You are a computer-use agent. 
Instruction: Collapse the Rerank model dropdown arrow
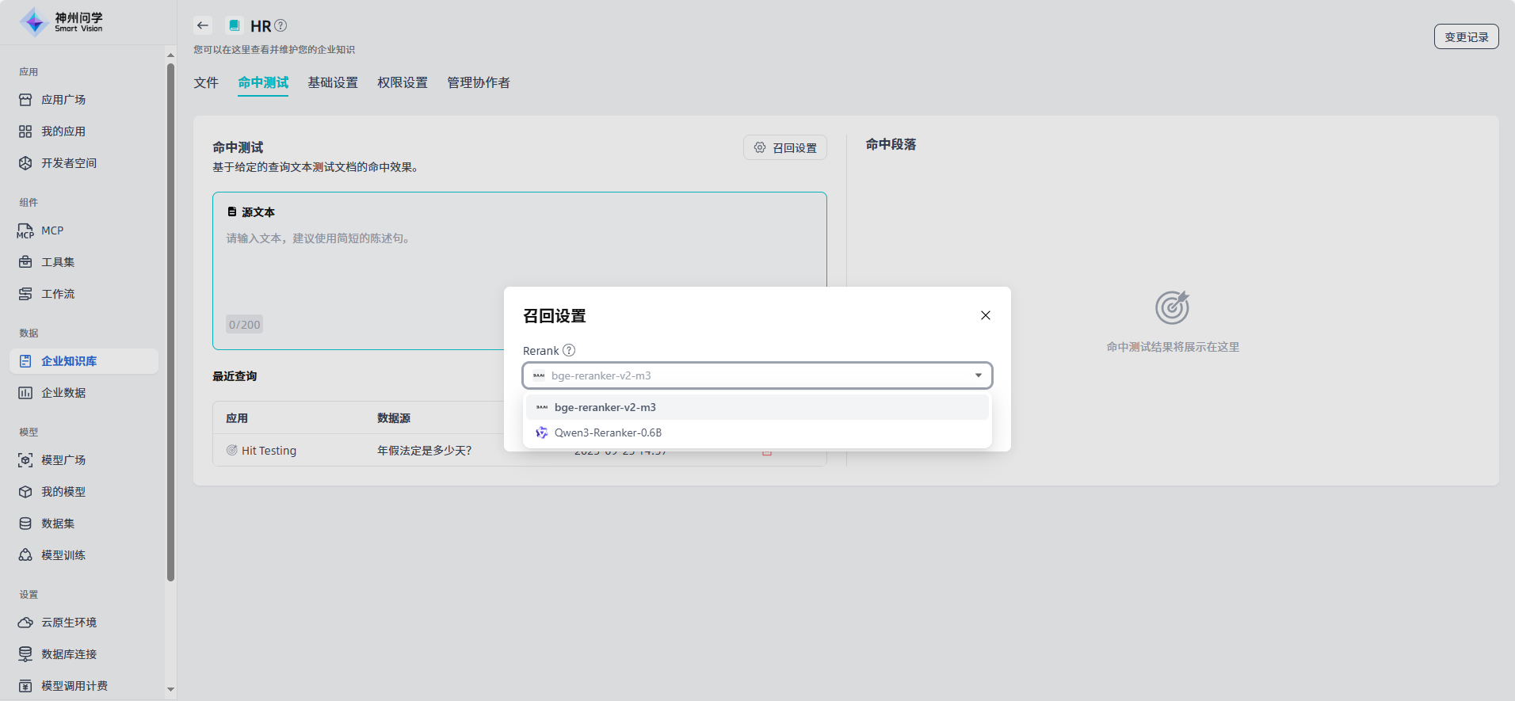(x=979, y=375)
